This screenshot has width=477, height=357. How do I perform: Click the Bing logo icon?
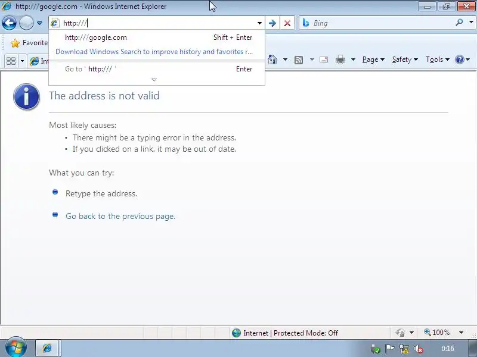[306, 23]
